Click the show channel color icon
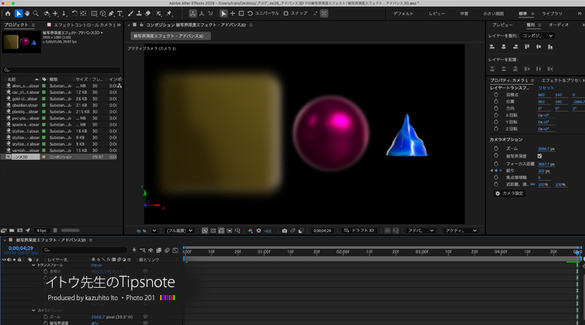 [250, 231]
